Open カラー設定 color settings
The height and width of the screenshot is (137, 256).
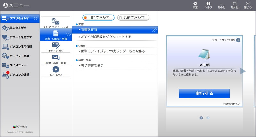pos(20,126)
